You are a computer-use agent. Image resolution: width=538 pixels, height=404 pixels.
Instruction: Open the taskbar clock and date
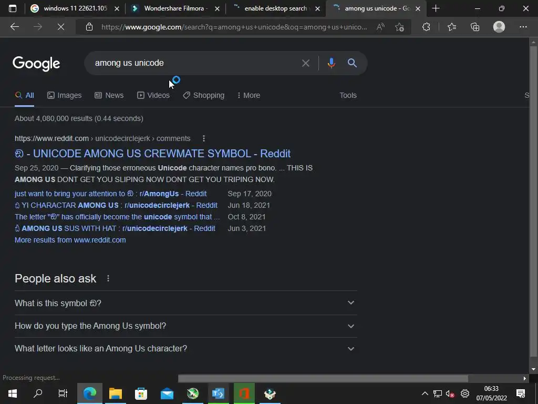pyautogui.click(x=491, y=393)
